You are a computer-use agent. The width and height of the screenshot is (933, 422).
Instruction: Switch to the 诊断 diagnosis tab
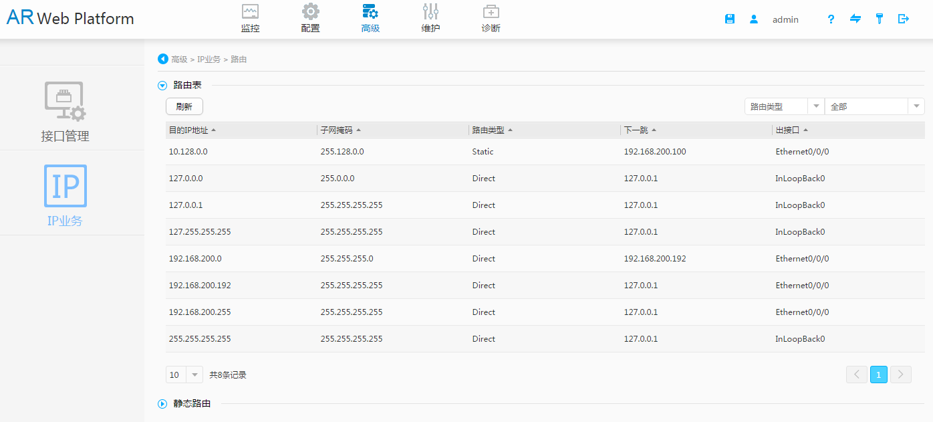[x=491, y=19]
